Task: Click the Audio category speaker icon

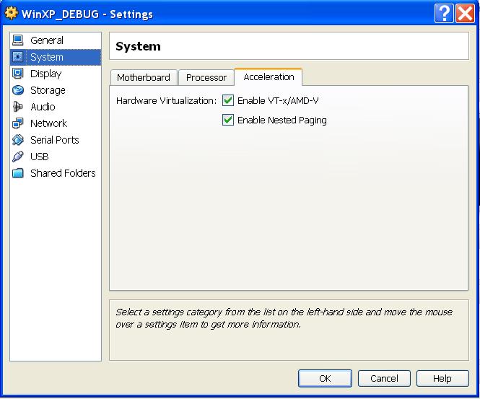Action: coord(18,107)
